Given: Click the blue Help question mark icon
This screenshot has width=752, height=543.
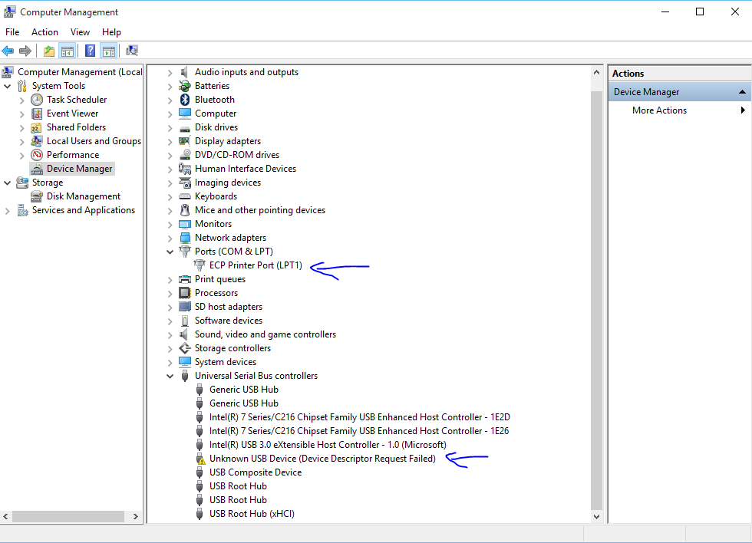Looking at the screenshot, I should coord(90,51).
